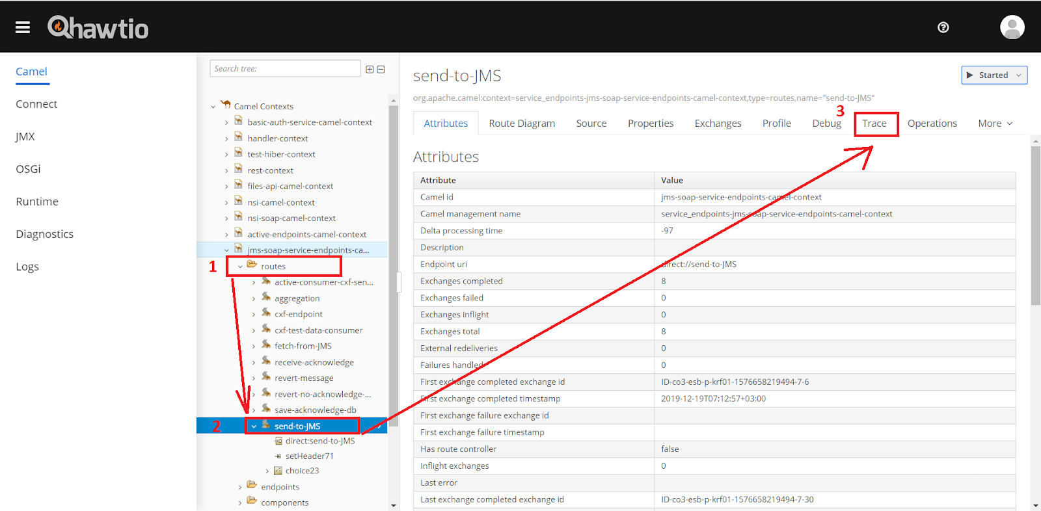Click the handler-context document icon
This screenshot has width=1041, height=511.
(x=239, y=137)
